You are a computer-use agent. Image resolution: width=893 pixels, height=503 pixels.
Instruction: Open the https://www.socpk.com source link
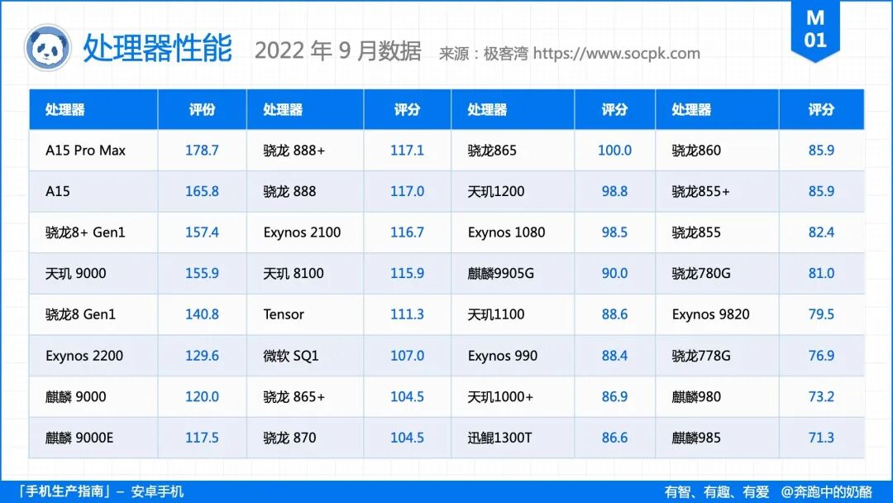[617, 53]
